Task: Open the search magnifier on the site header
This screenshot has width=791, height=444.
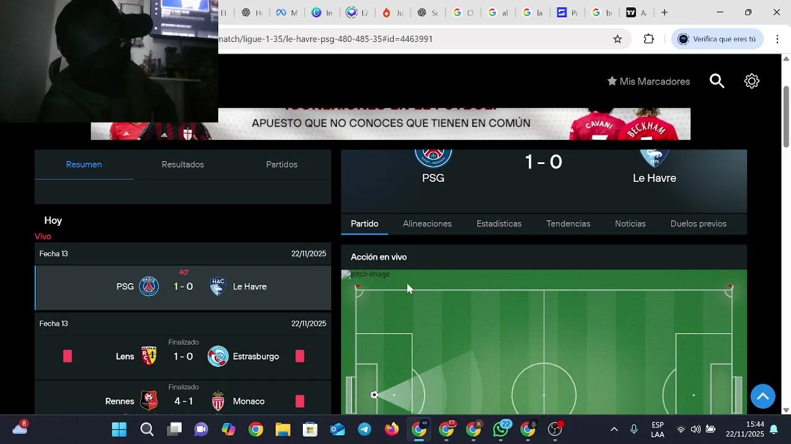Action: pyautogui.click(x=717, y=81)
